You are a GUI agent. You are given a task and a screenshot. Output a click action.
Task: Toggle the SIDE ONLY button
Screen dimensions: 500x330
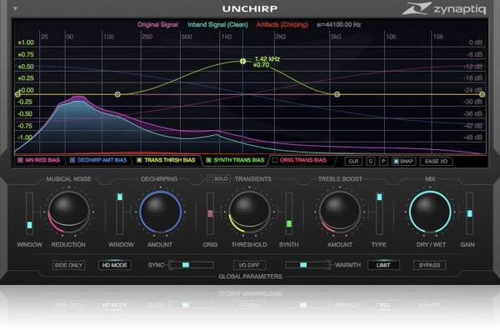[68, 265]
